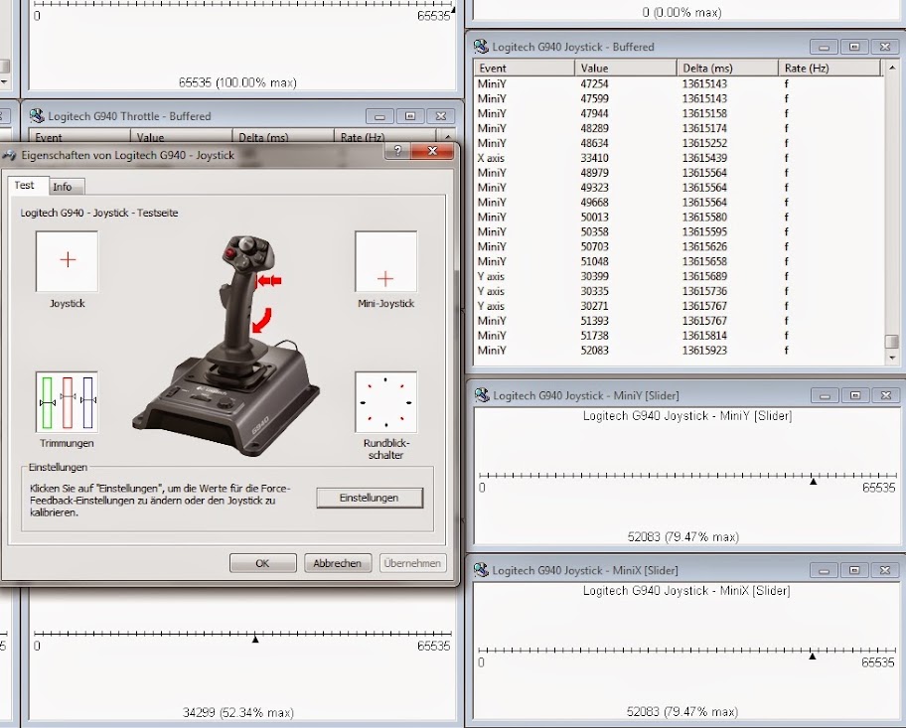906x728 pixels.
Task: Click the MiniX slider position marker
Action: coord(813,656)
